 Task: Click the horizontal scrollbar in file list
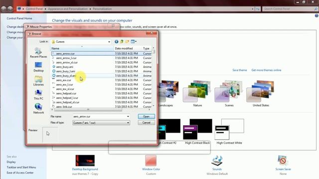88,109
